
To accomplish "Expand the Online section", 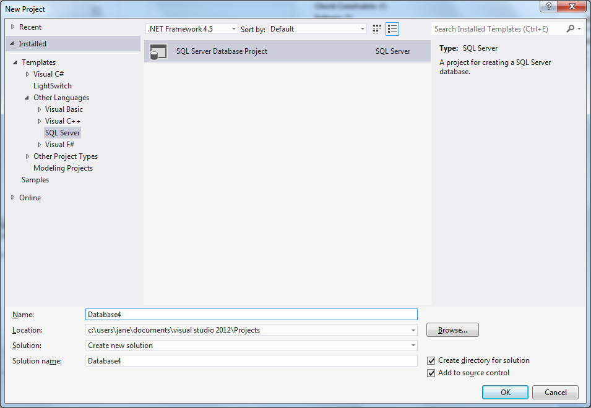I will [13, 198].
